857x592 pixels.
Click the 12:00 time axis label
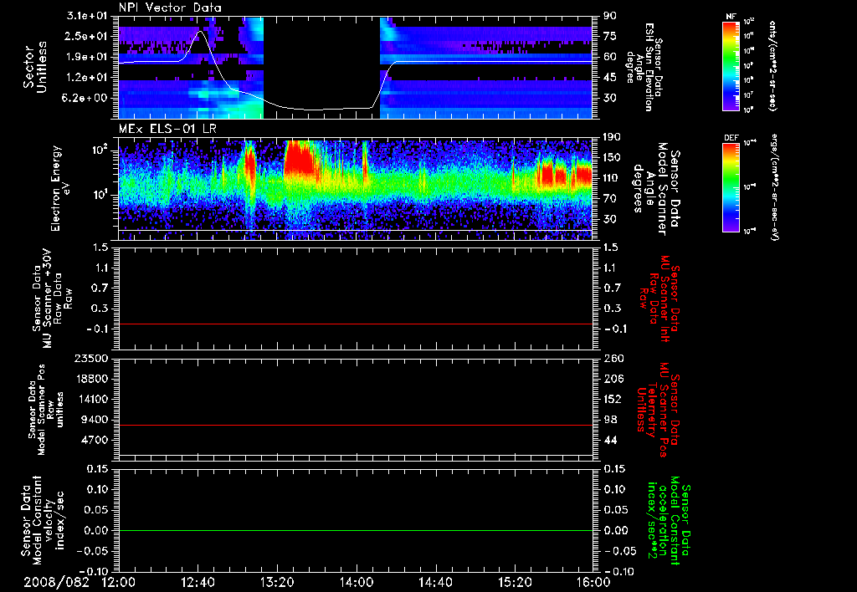(x=119, y=582)
